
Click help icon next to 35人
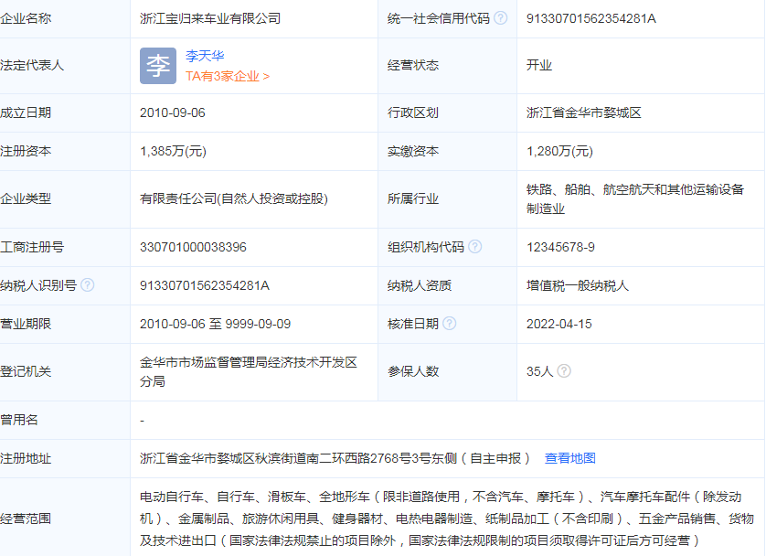click(x=564, y=371)
